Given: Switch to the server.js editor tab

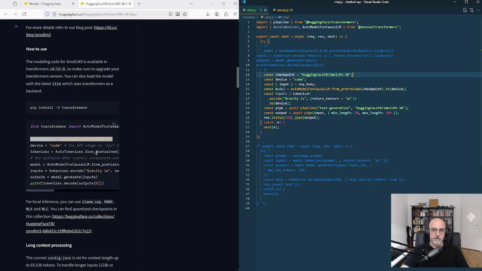Looking at the screenshot, I should coord(282,10).
